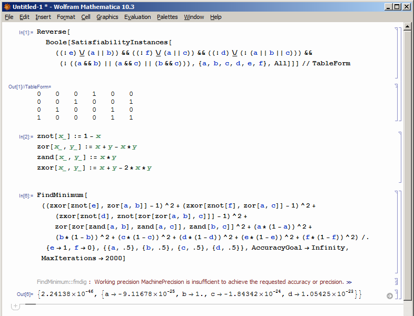Open the Help menu
The image size is (414, 316).
pos(216,17)
